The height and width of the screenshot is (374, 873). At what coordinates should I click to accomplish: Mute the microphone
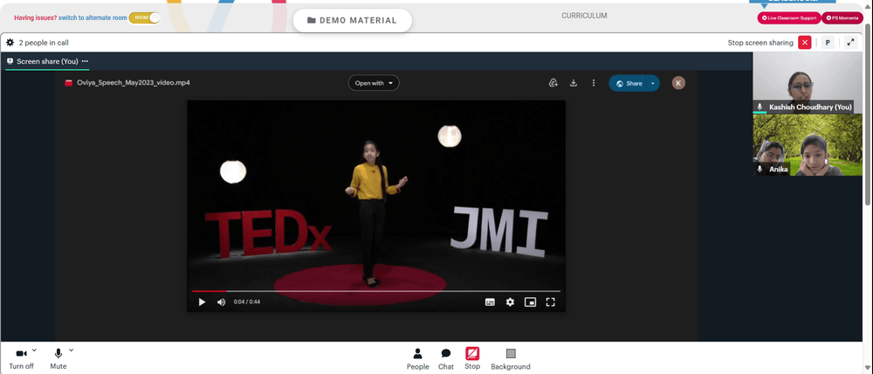[x=58, y=358]
